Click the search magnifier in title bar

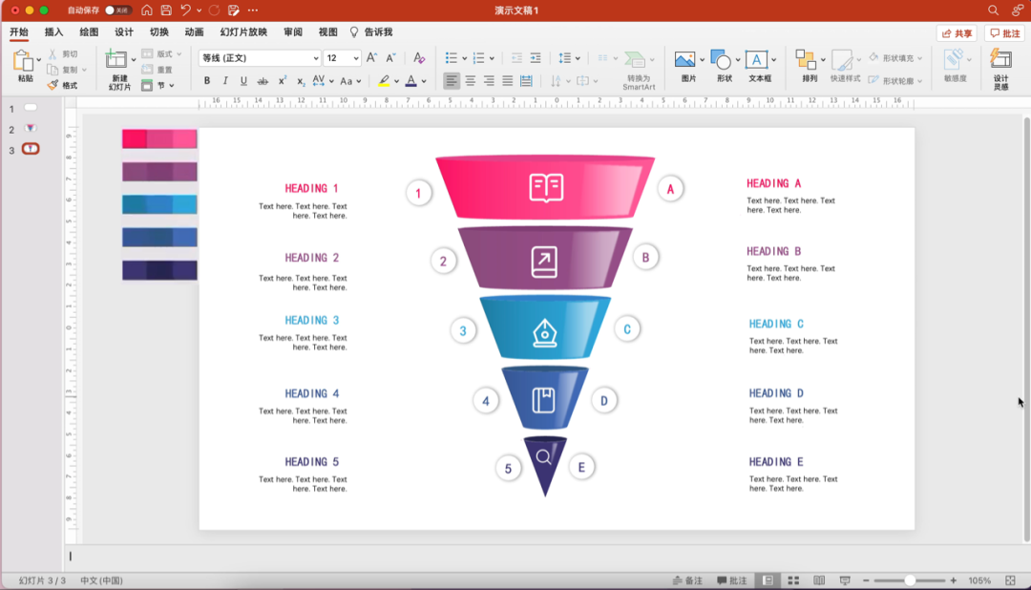point(993,10)
